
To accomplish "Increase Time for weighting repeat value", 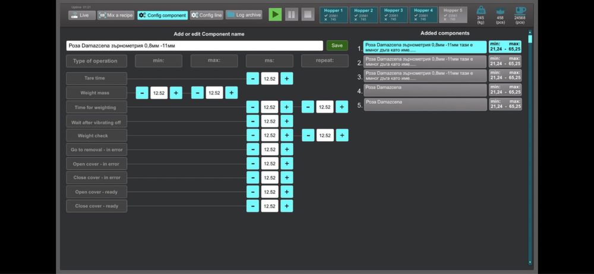I will [342, 107].
